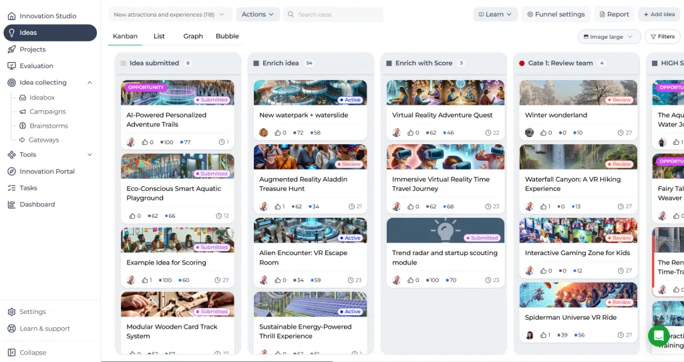
Task: Switch to the Graph tab
Action: 193,36
